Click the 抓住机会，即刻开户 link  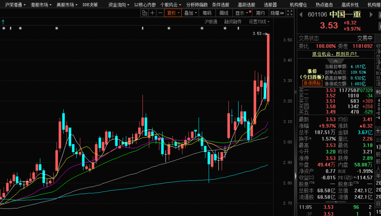point(335,54)
